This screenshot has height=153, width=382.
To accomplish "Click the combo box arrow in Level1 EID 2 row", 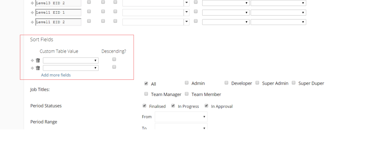I will click(187, 22).
